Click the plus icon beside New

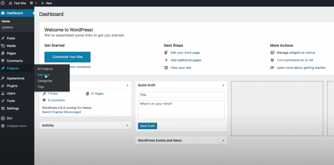pos(42,3)
